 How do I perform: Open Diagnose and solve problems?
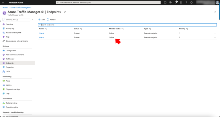[17, 41]
